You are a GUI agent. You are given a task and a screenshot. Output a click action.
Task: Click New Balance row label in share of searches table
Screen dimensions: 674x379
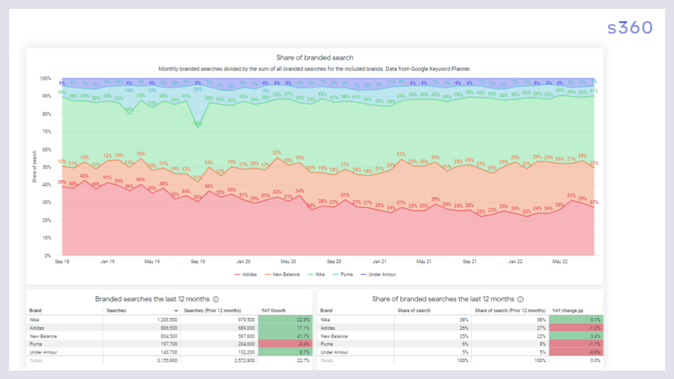pyautogui.click(x=334, y=336)
